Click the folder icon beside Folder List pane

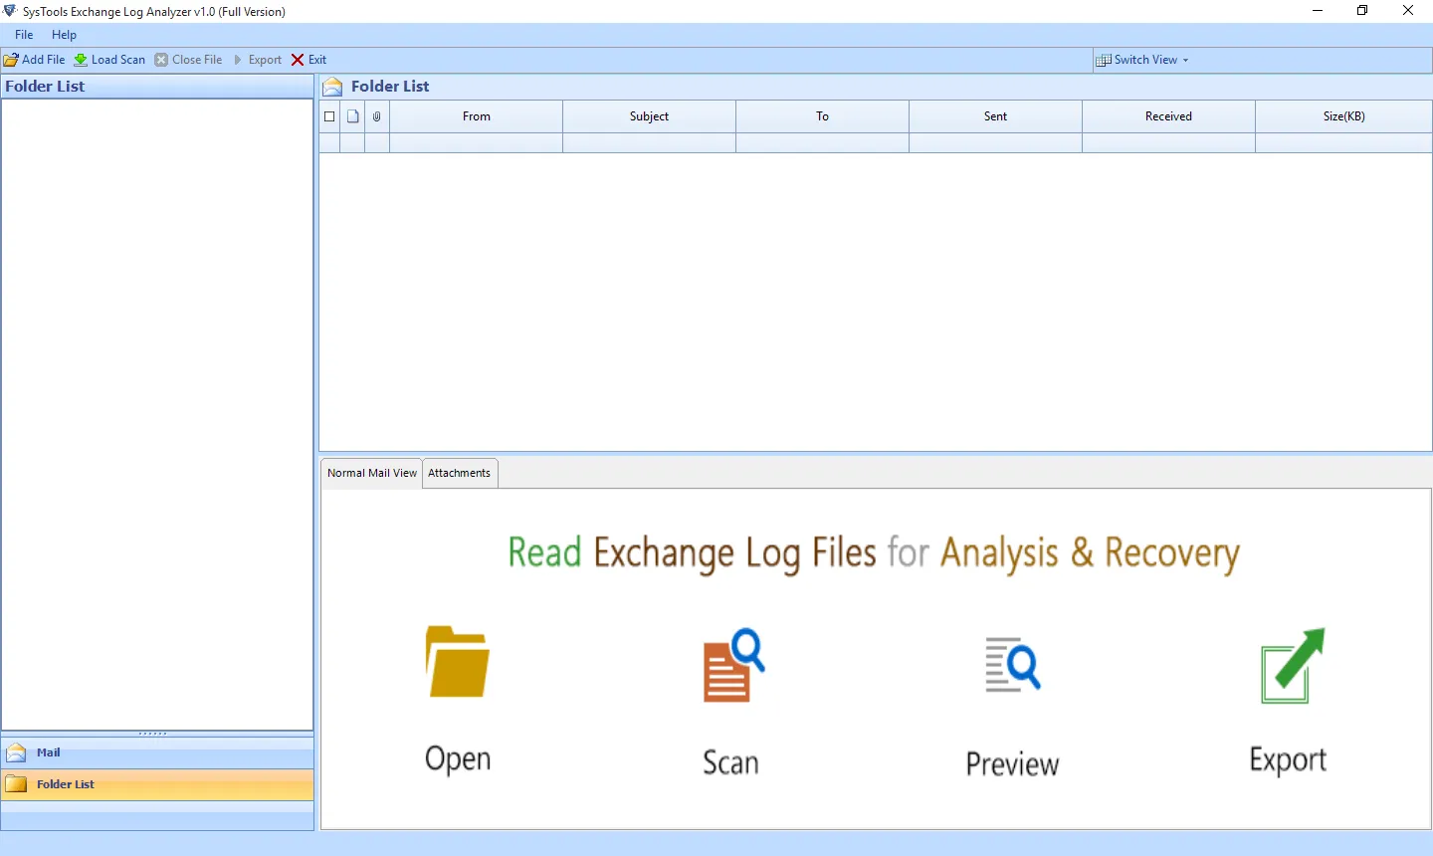tap(16, 784)
